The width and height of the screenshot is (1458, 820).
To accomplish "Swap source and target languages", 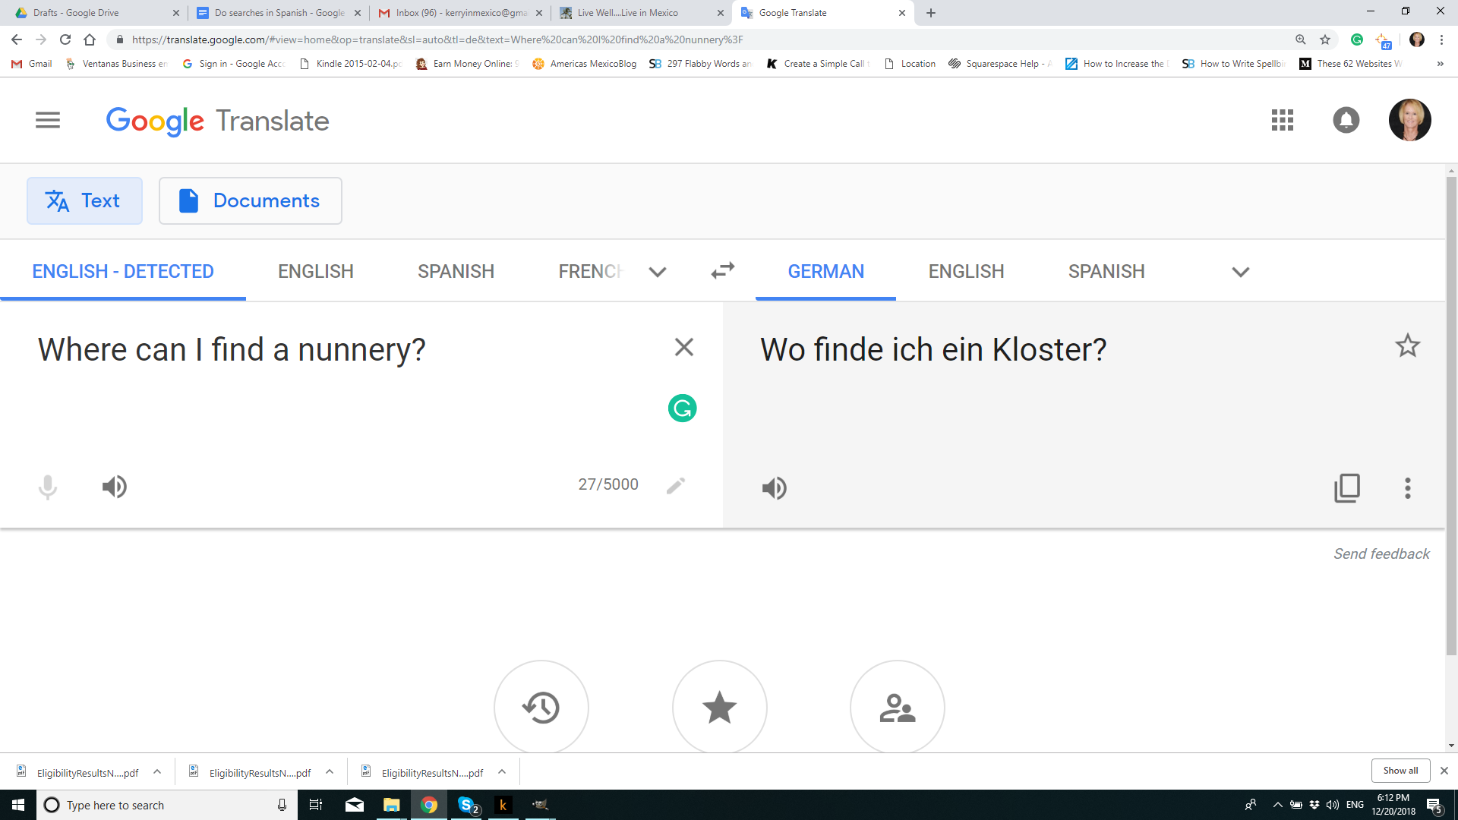I will (x=722, y=270).
